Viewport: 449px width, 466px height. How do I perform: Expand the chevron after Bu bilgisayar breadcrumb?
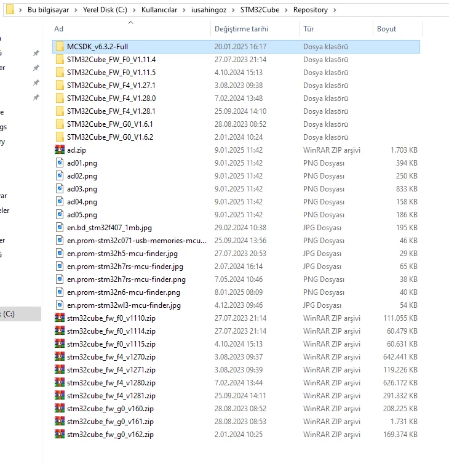click(76, 10)
